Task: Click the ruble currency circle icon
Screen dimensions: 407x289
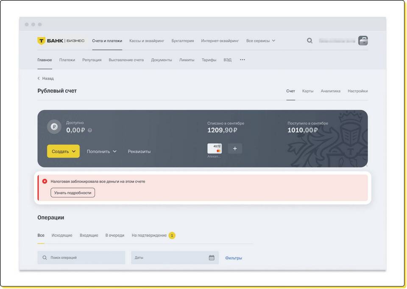Action: coord(54,126)
